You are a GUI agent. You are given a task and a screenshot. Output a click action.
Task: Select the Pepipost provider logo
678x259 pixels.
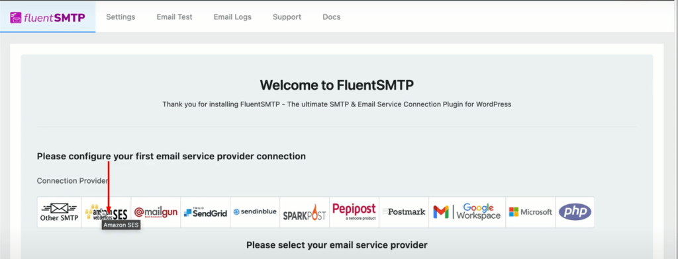click(355, 212)
